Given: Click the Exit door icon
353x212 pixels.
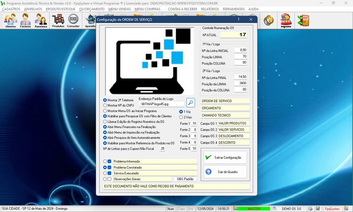Looking at the screenshot, I should click(303, 20).
